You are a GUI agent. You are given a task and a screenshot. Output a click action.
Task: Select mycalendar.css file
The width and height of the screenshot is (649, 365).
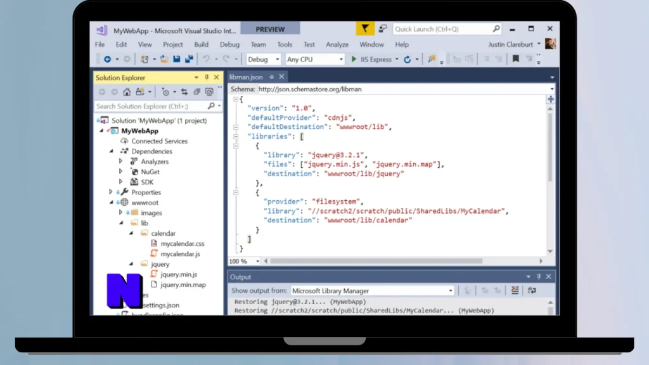coord(183,244)
